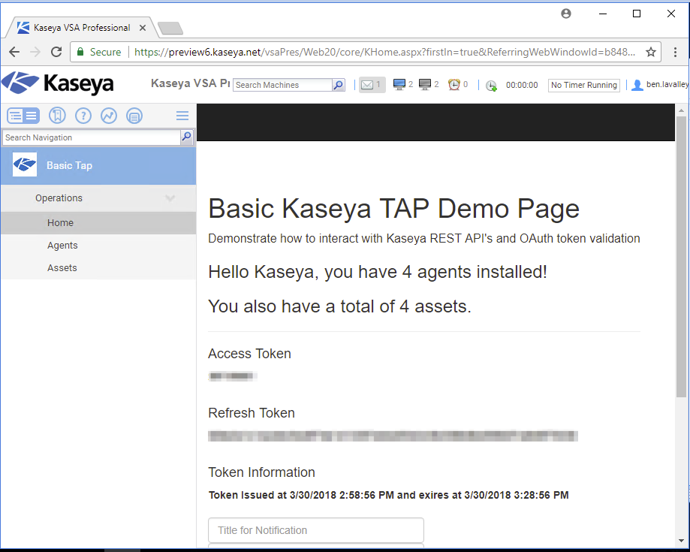Open Agents in the navigation tree
690x552 pixels.
point(98,245)
